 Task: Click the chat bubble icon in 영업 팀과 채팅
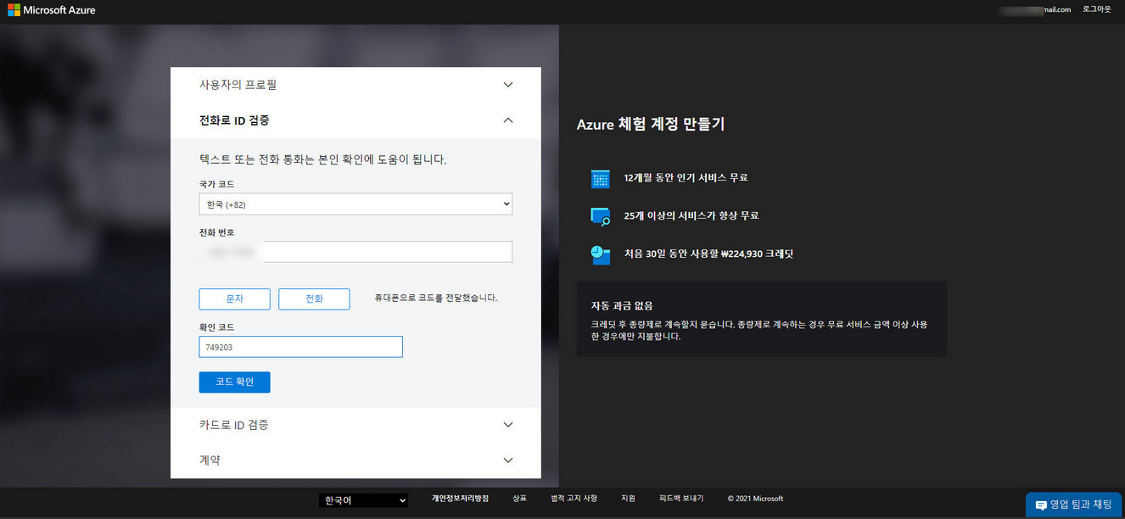(x=1041, y=505)
